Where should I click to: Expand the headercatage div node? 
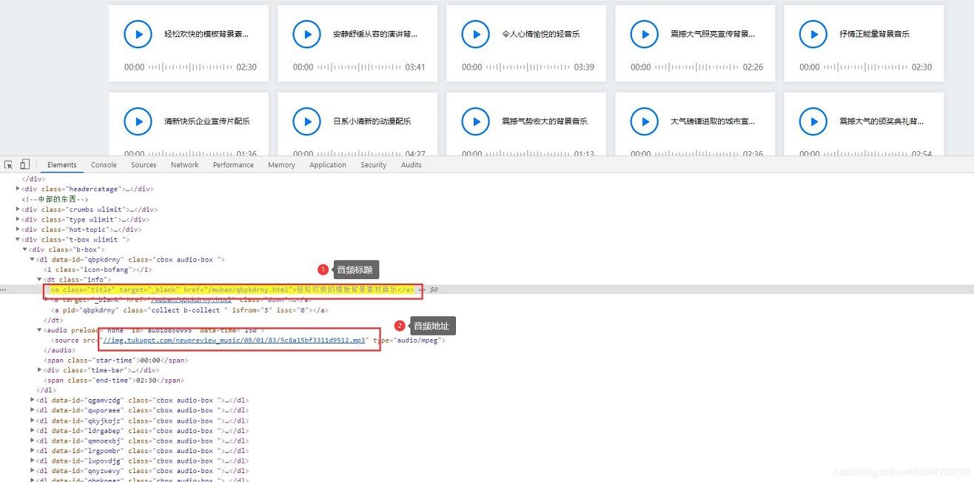pos(18,189)
